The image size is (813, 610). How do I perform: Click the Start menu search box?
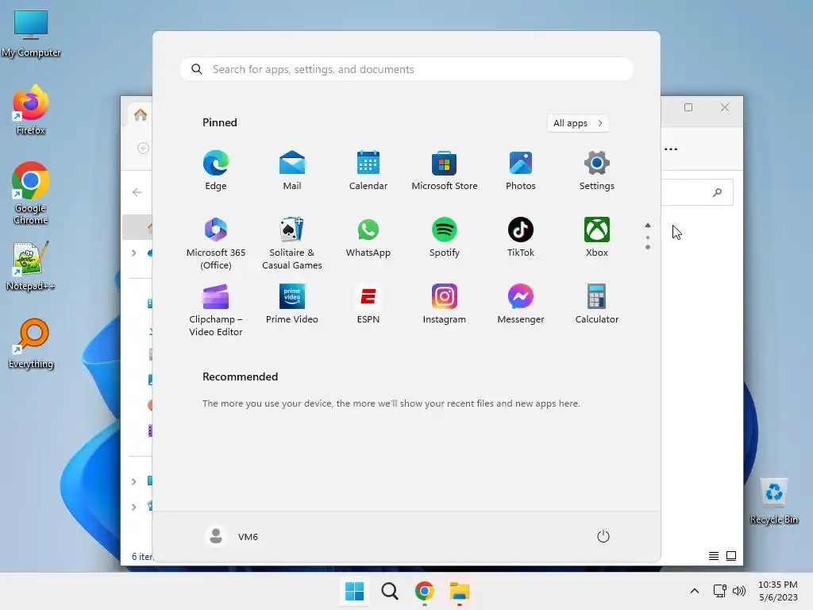(406, 69)
